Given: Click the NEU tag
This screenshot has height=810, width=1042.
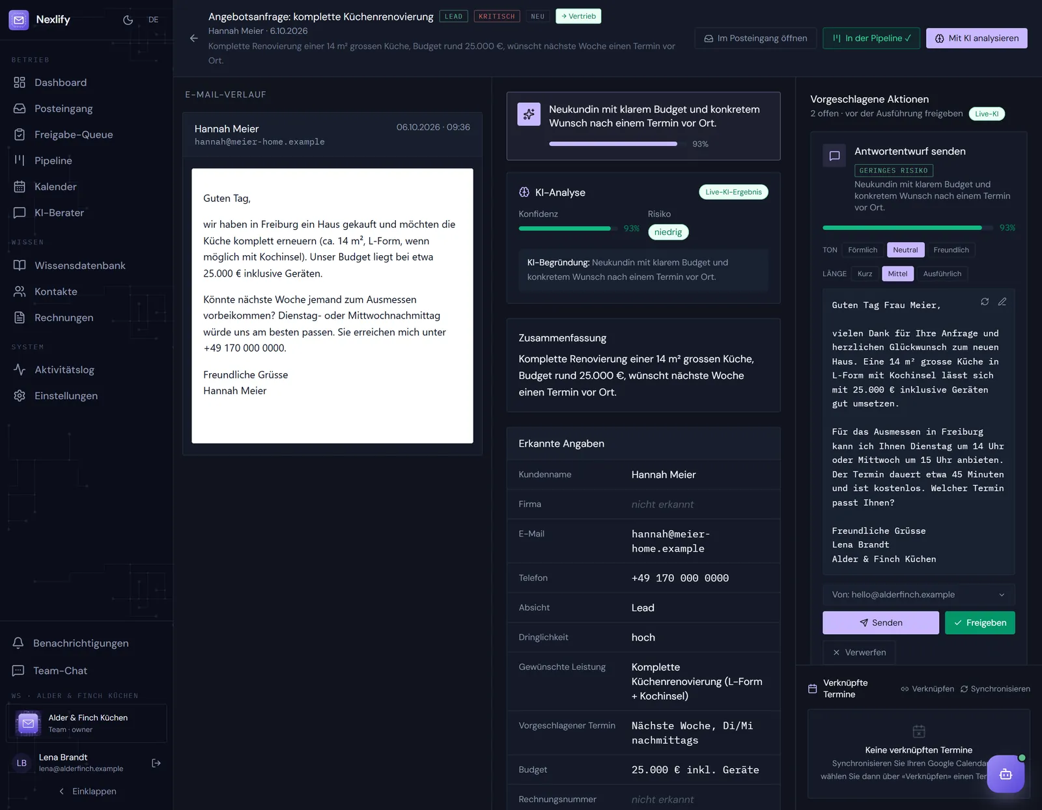Looking at the screenshot, I should click(538, 16).
